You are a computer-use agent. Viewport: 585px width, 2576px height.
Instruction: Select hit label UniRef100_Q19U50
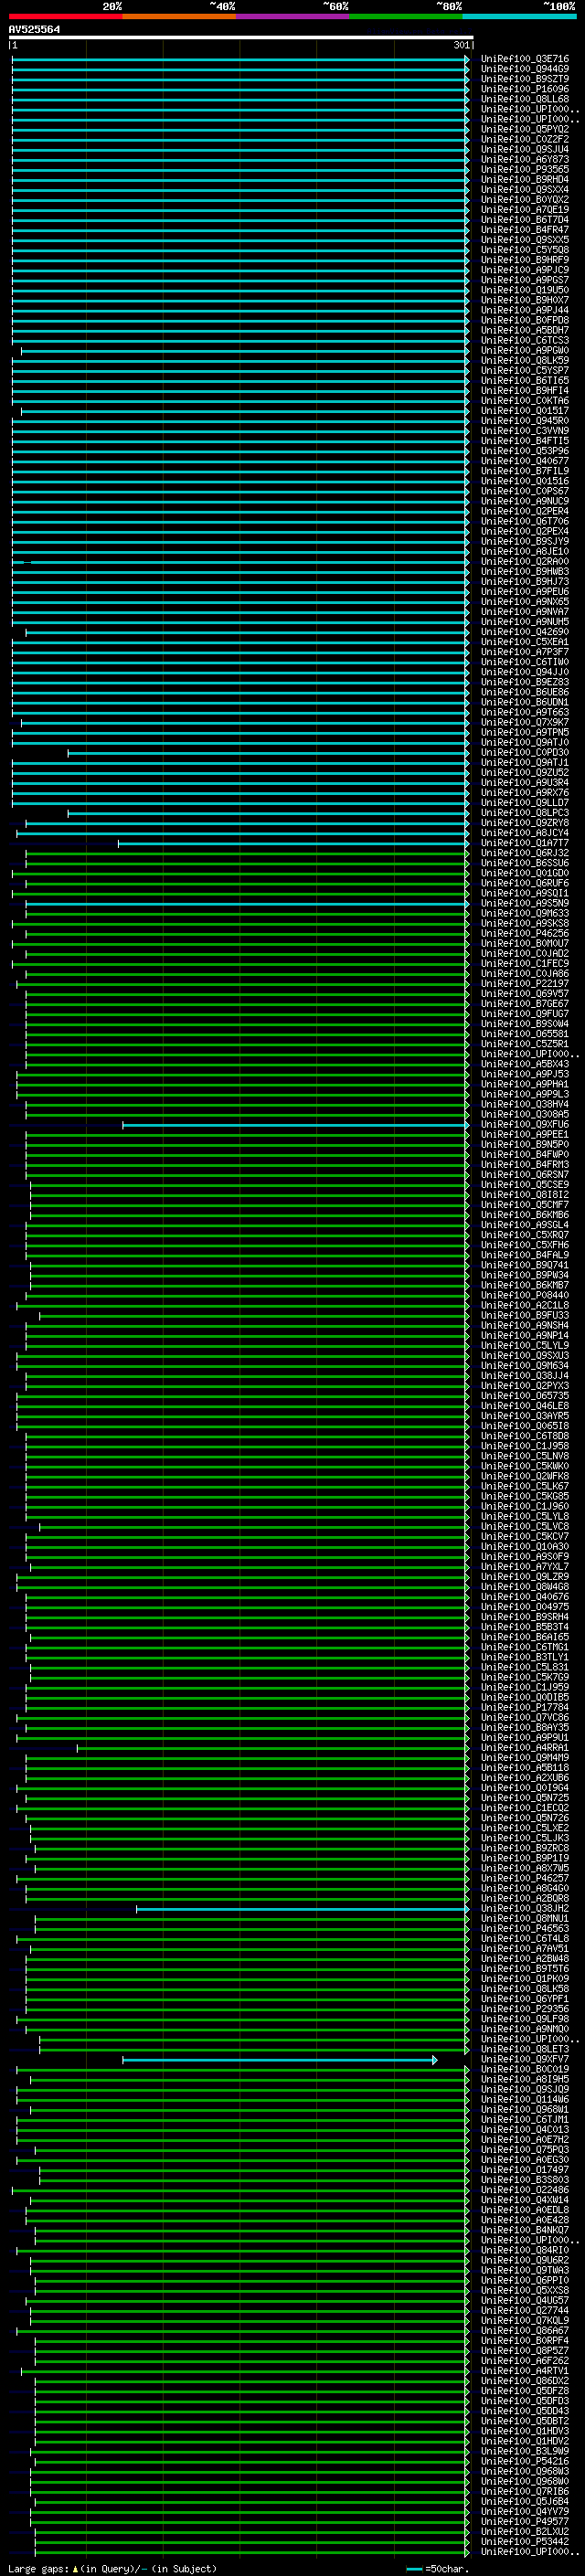click(525, 290)
